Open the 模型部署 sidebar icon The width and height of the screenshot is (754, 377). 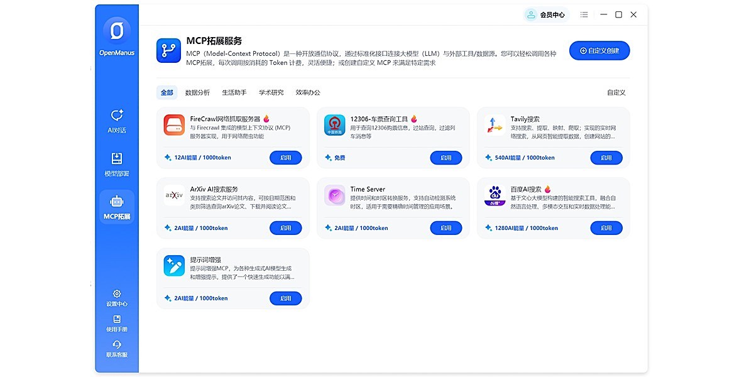coord(117,158)
